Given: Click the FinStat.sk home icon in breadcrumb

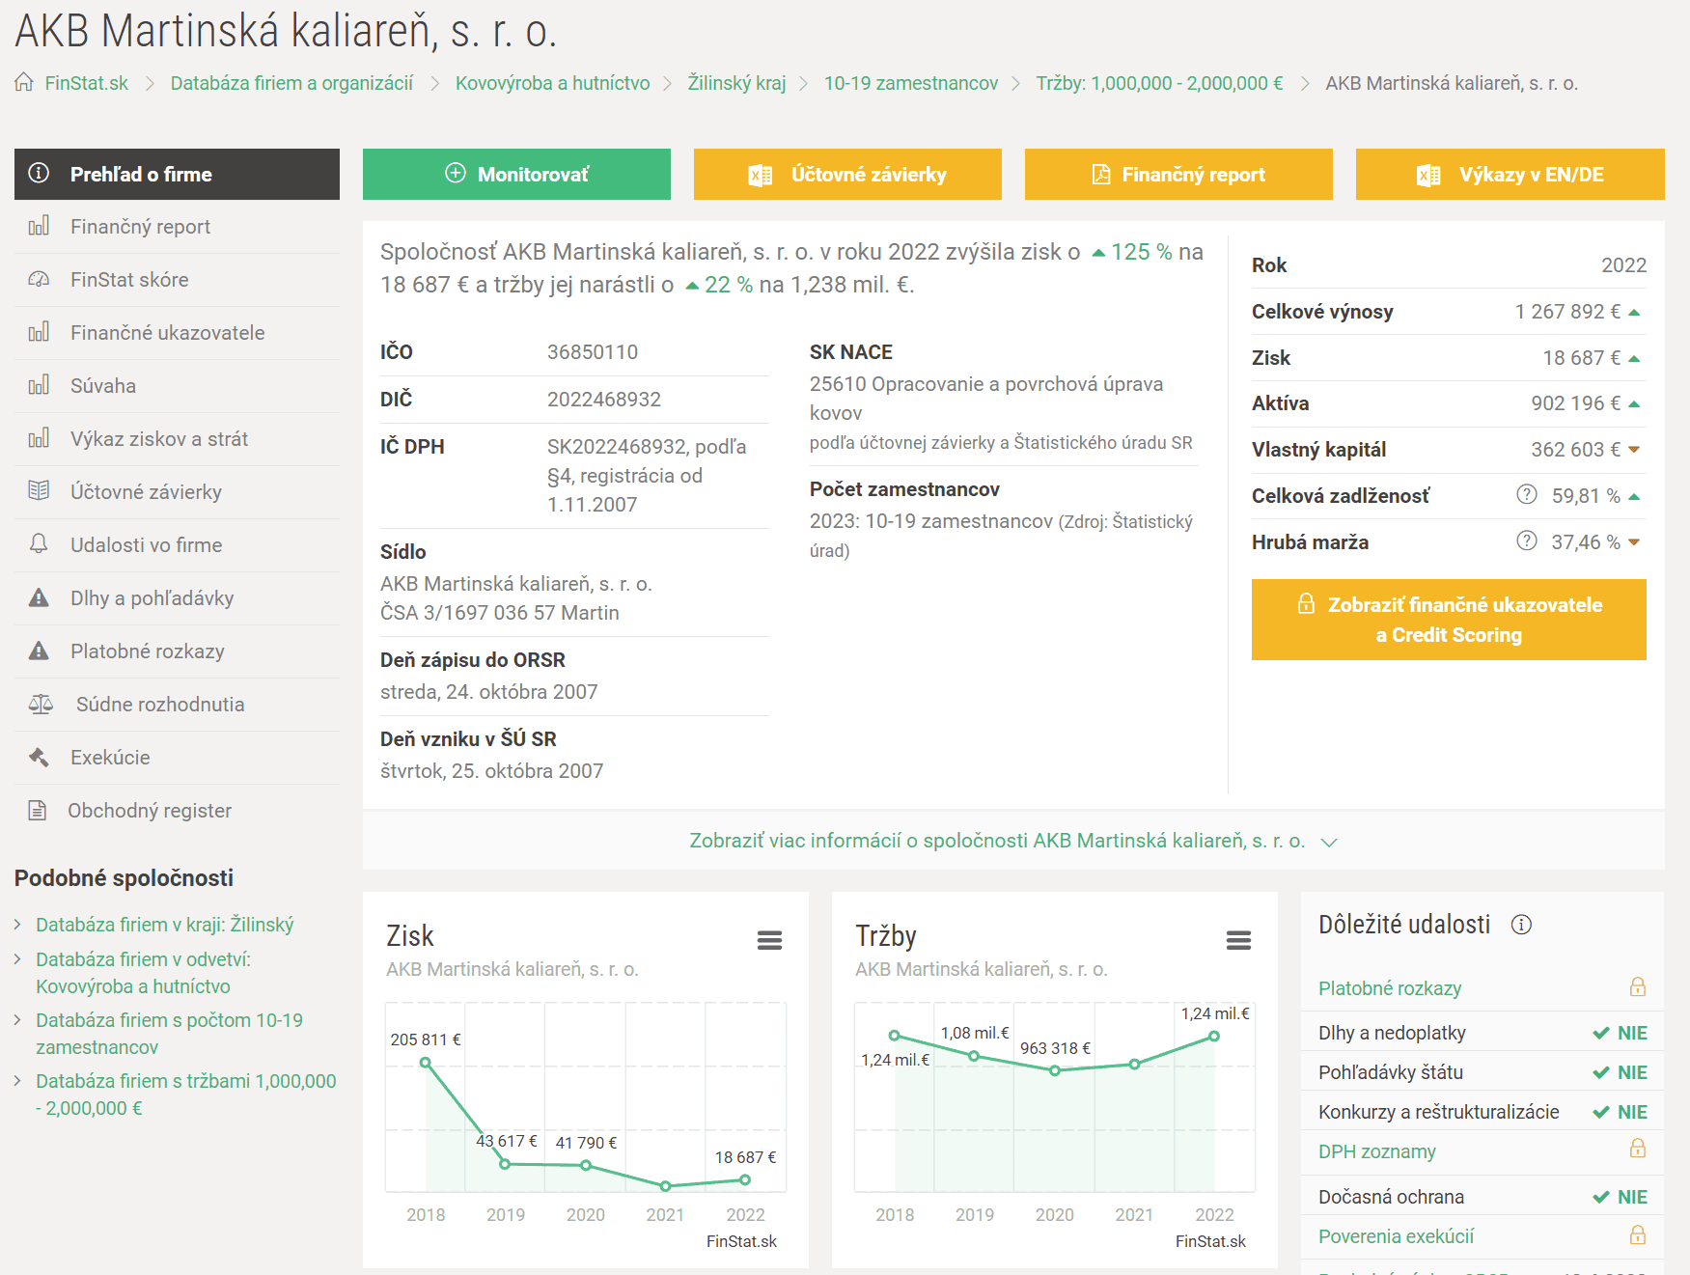Looking at the screenshot, I should [24, 83].
